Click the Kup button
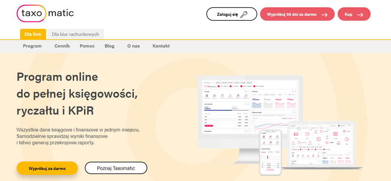391x181 pixels. click(354, 14)
